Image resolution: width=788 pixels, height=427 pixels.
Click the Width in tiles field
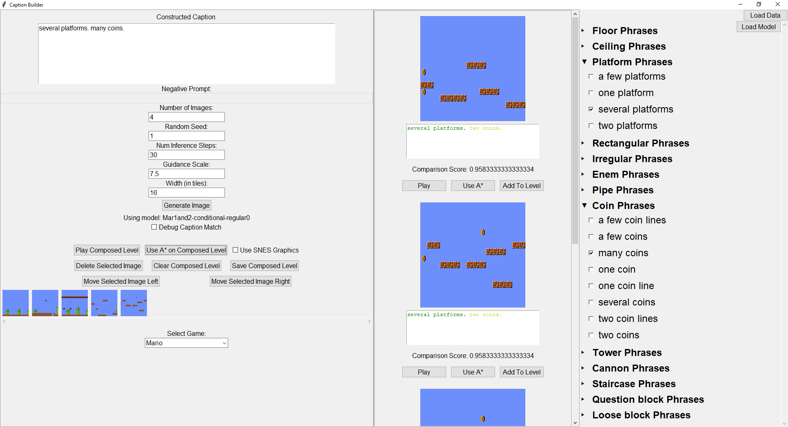pos(187,193)
